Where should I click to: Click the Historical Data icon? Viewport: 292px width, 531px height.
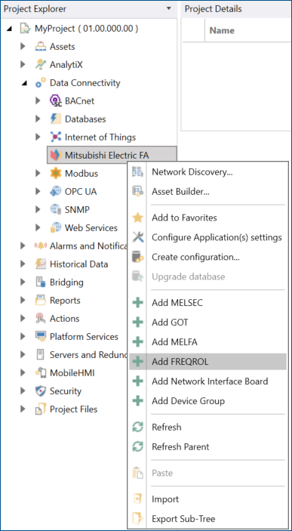41,264
